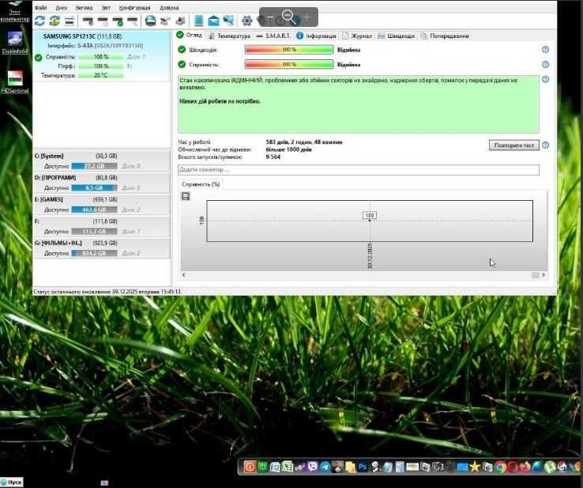Click the Пуск start button
Viewport: 583px width, 488px height.
12,482
